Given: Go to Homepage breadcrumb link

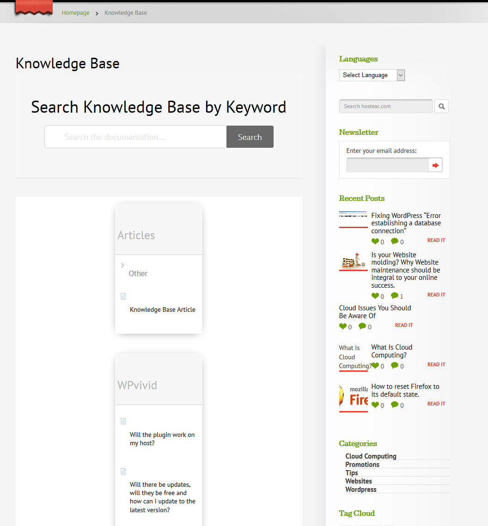Looking at the screenshot, I should click(75, 13).
